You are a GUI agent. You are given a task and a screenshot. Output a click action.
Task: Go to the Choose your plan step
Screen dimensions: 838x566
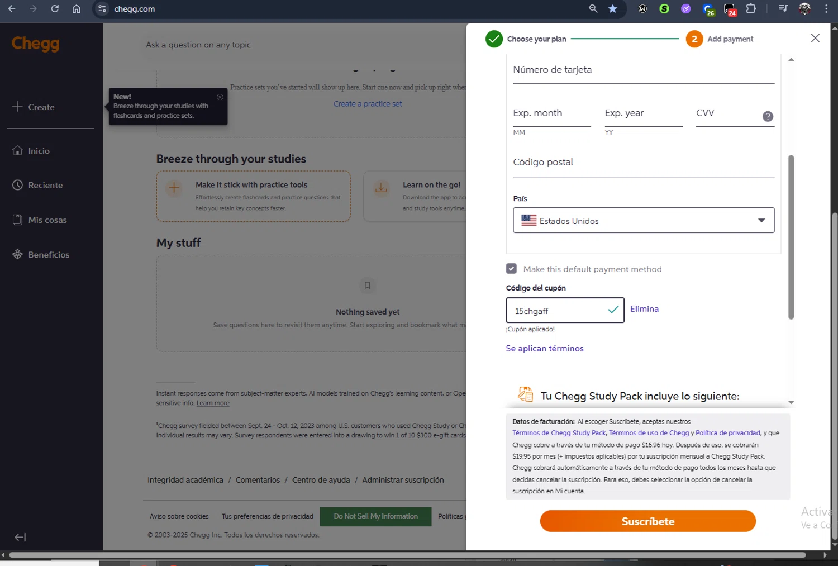coord(526,39)
